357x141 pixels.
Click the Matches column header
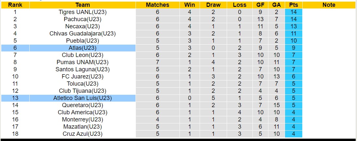click(x=157, y=5)
